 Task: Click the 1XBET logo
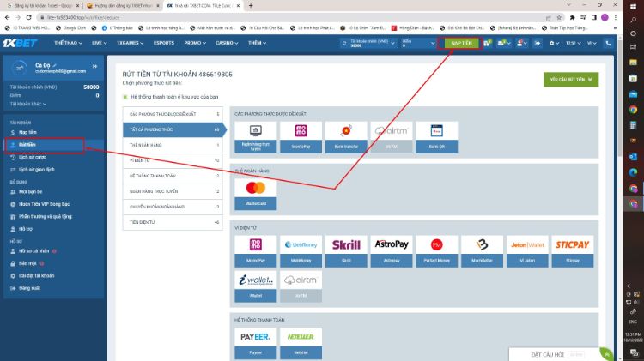point(20,43)
